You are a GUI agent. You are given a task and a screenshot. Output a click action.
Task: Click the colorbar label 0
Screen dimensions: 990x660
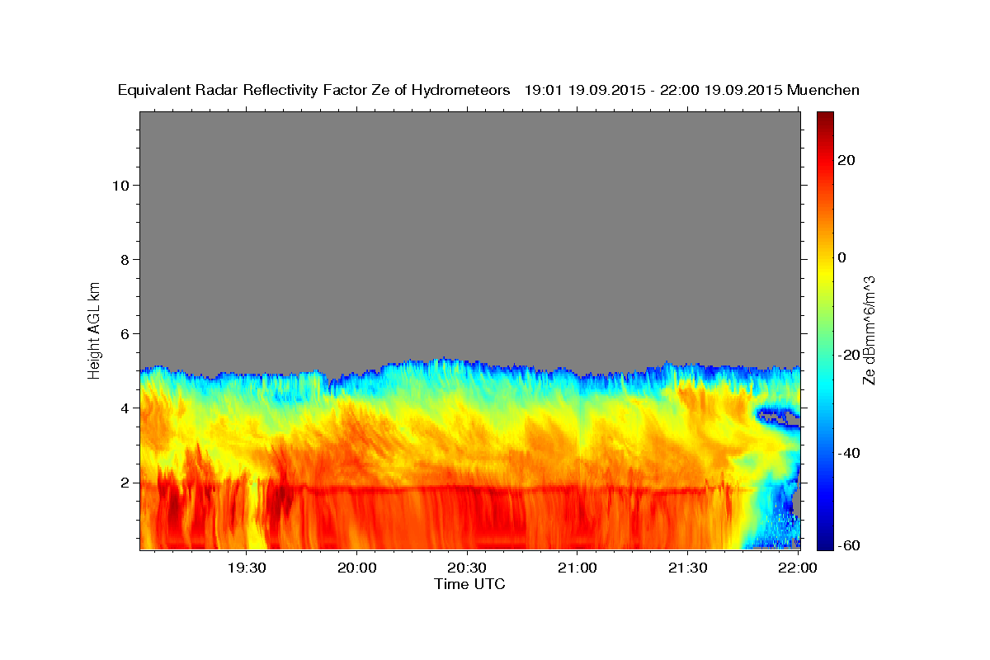(x=842, y=257)
